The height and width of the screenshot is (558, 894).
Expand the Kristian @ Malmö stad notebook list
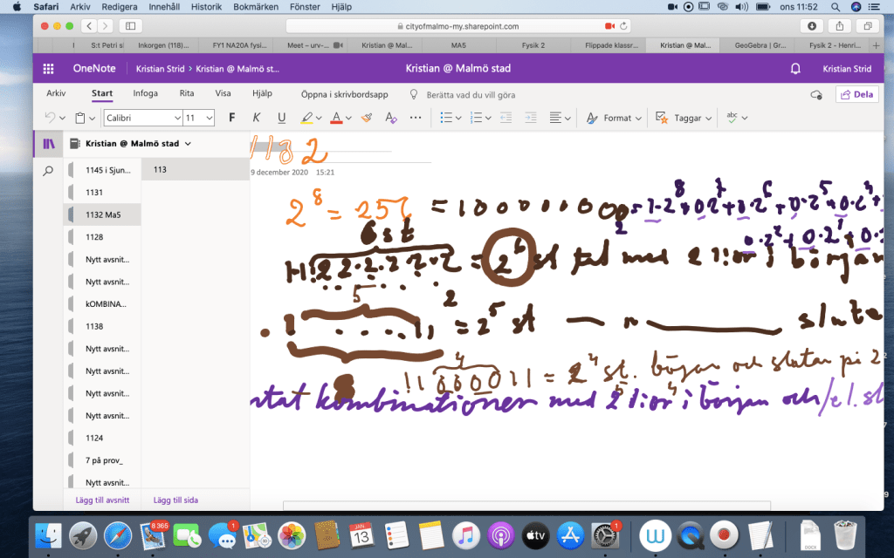point(188,144)
